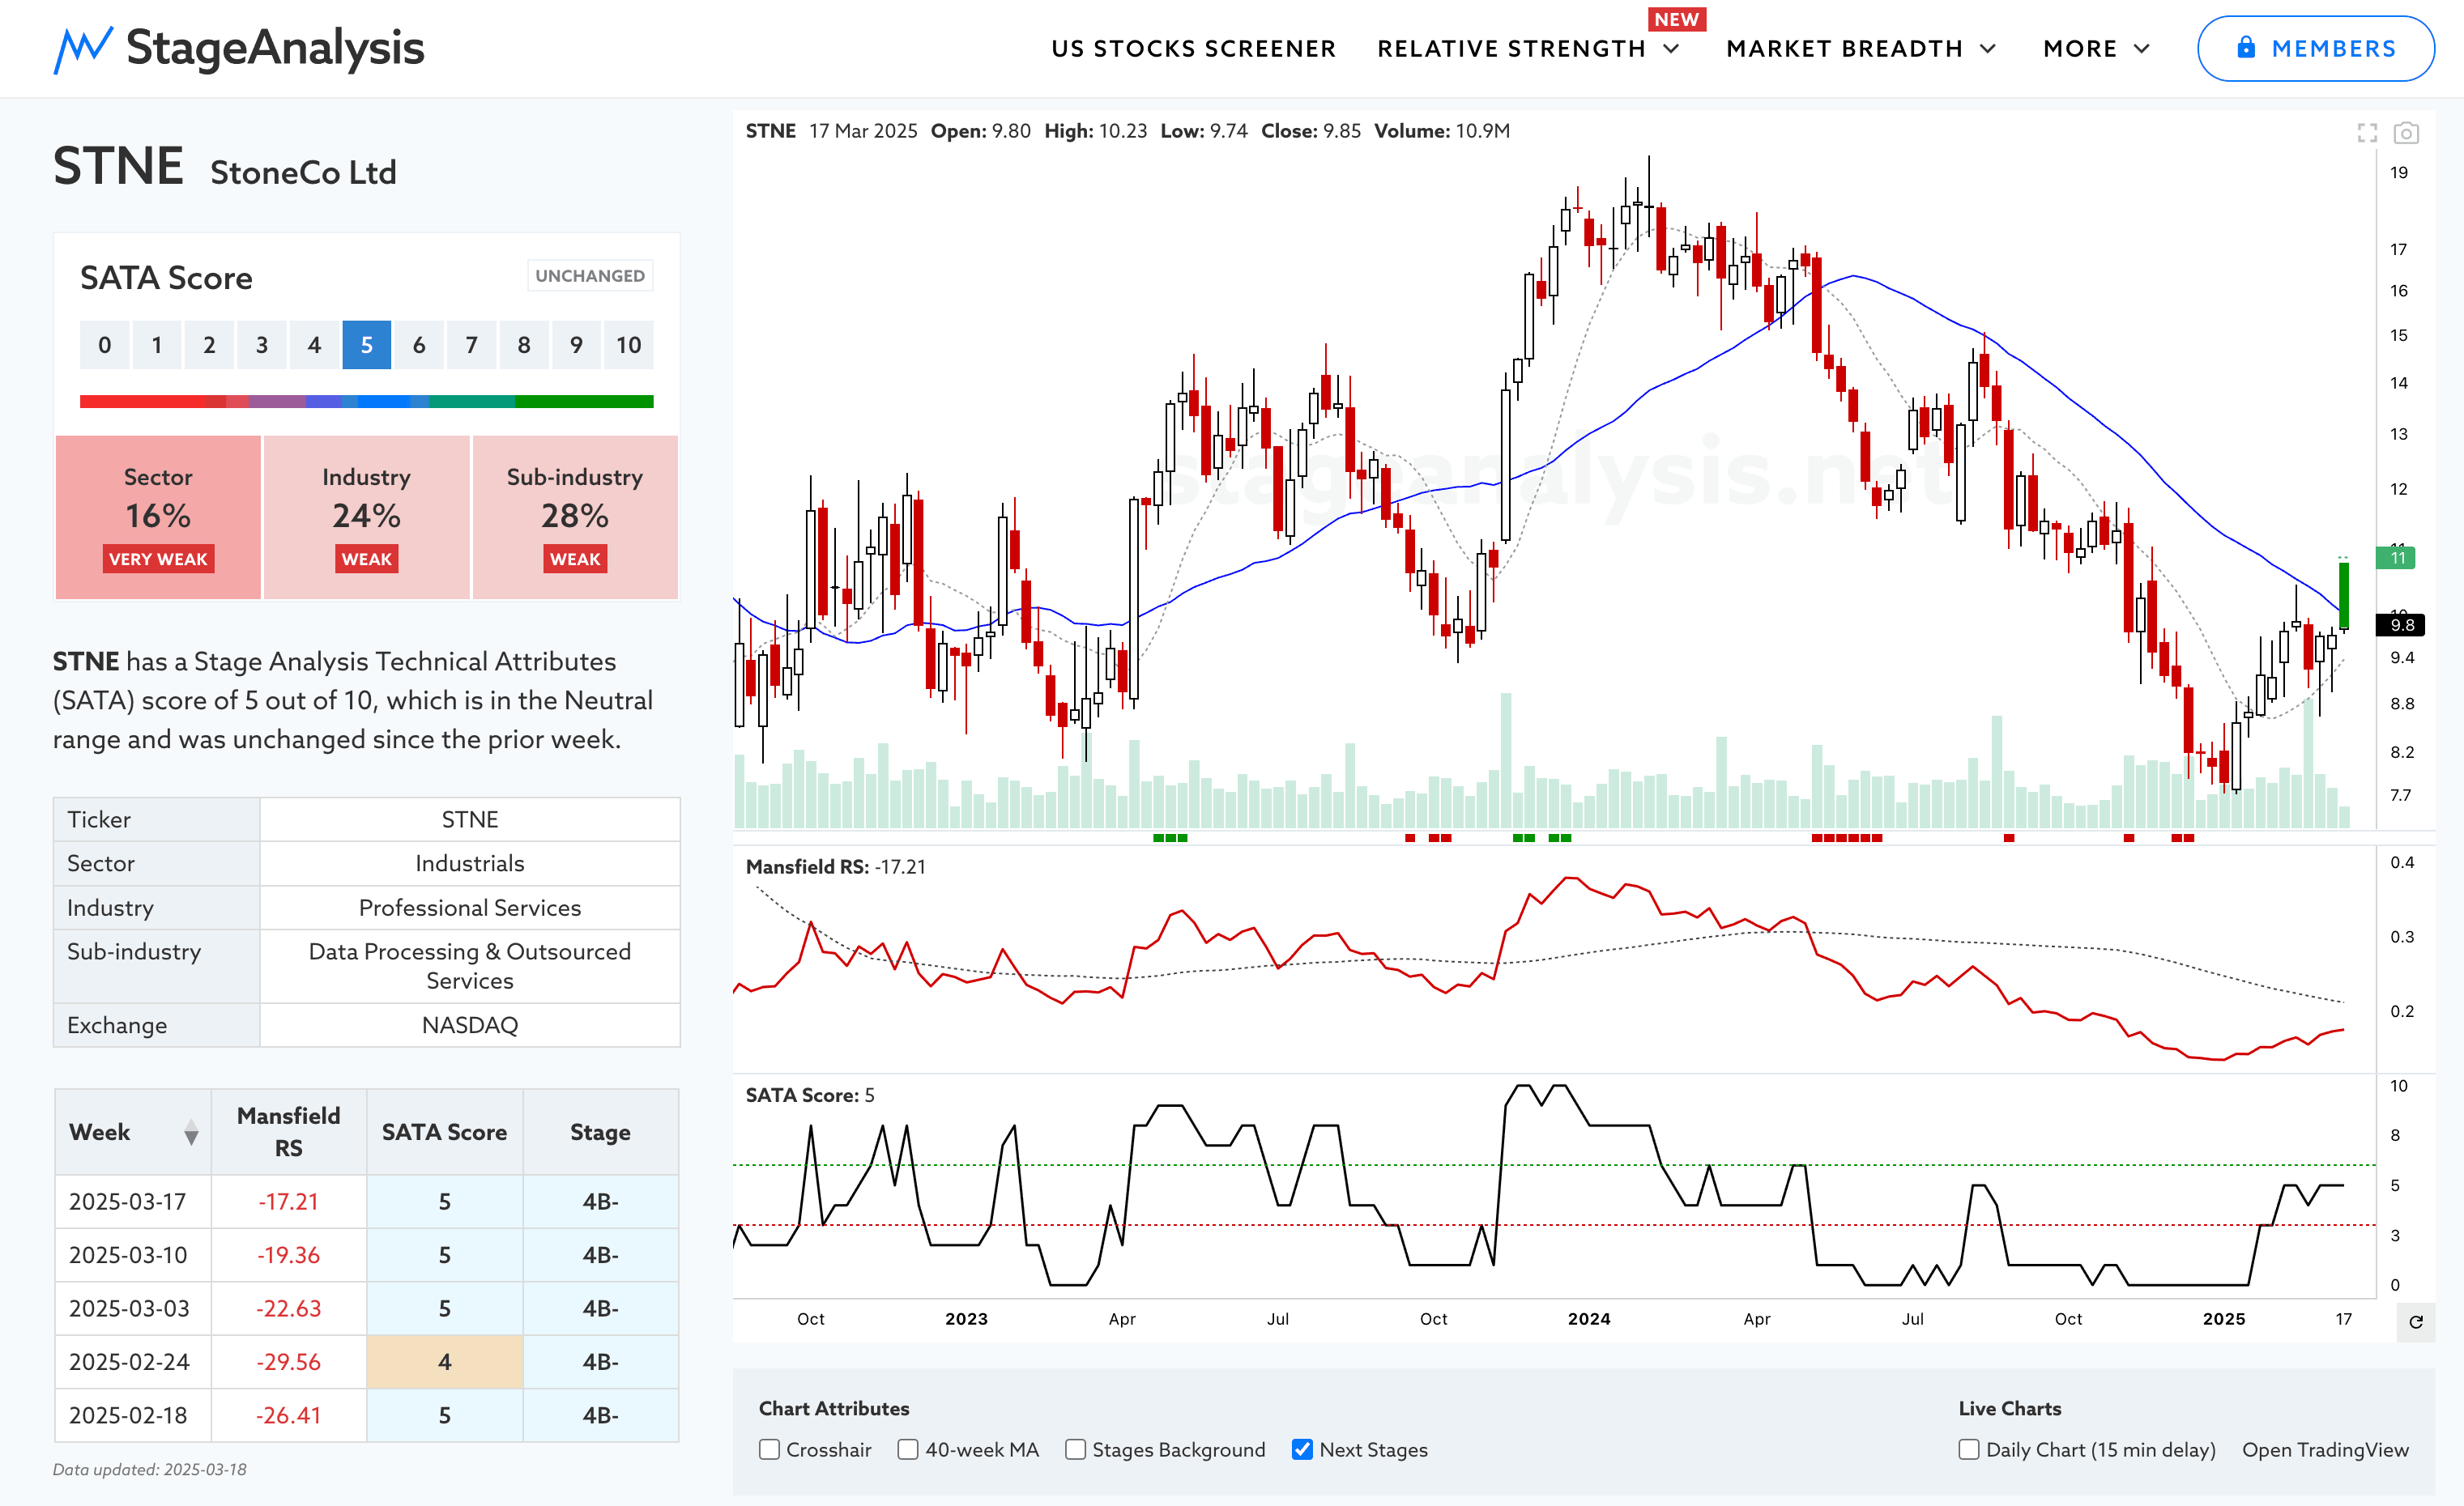Viewport: 2464px width, 1506px height.
Task: Click the StageAnalysis site title
Action: click(275, 48)
